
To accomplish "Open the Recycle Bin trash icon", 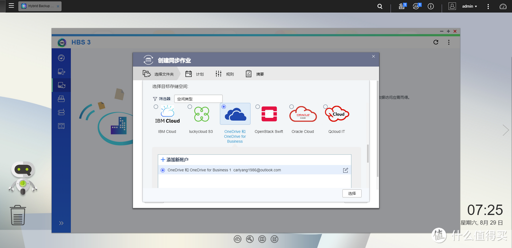I will tap(18, 215).
